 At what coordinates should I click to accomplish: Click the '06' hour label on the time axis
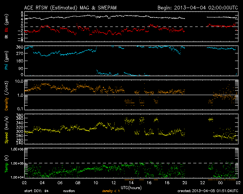coord(60,183)
